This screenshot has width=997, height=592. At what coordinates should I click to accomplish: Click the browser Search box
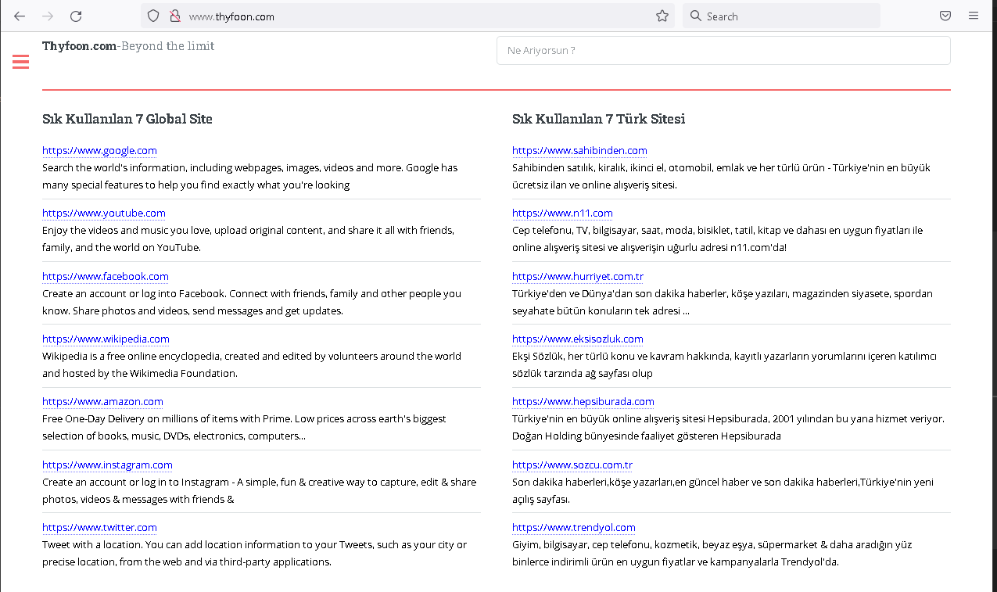pyautogui.click(x=782, y=16)
